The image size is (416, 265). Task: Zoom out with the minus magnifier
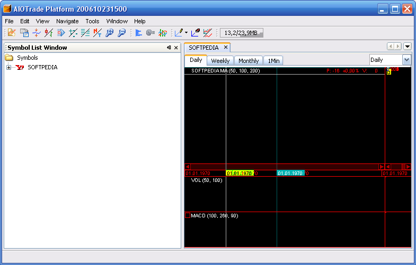pos(121,33)
